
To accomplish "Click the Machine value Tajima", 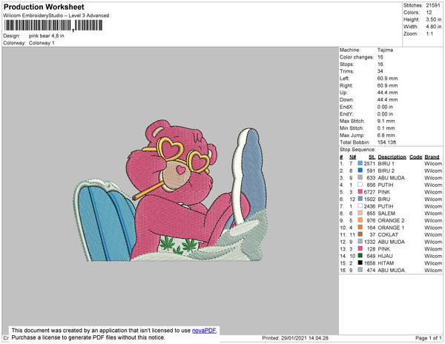I will [385, 50].
